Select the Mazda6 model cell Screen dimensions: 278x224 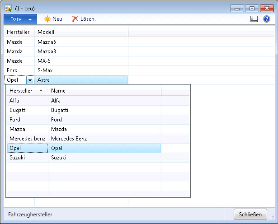[81, 42]
